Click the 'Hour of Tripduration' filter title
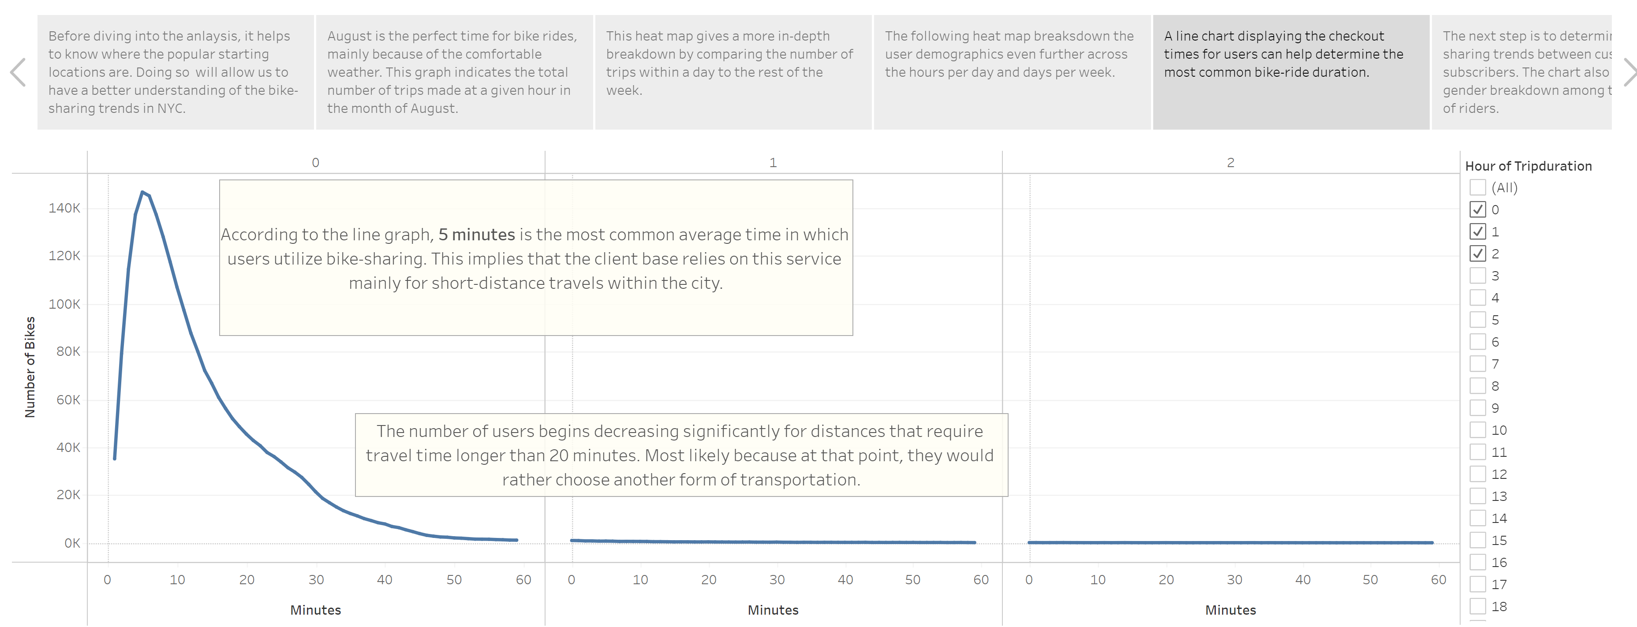Viewport: 1637px width, 627px height. click(1529, 165)
